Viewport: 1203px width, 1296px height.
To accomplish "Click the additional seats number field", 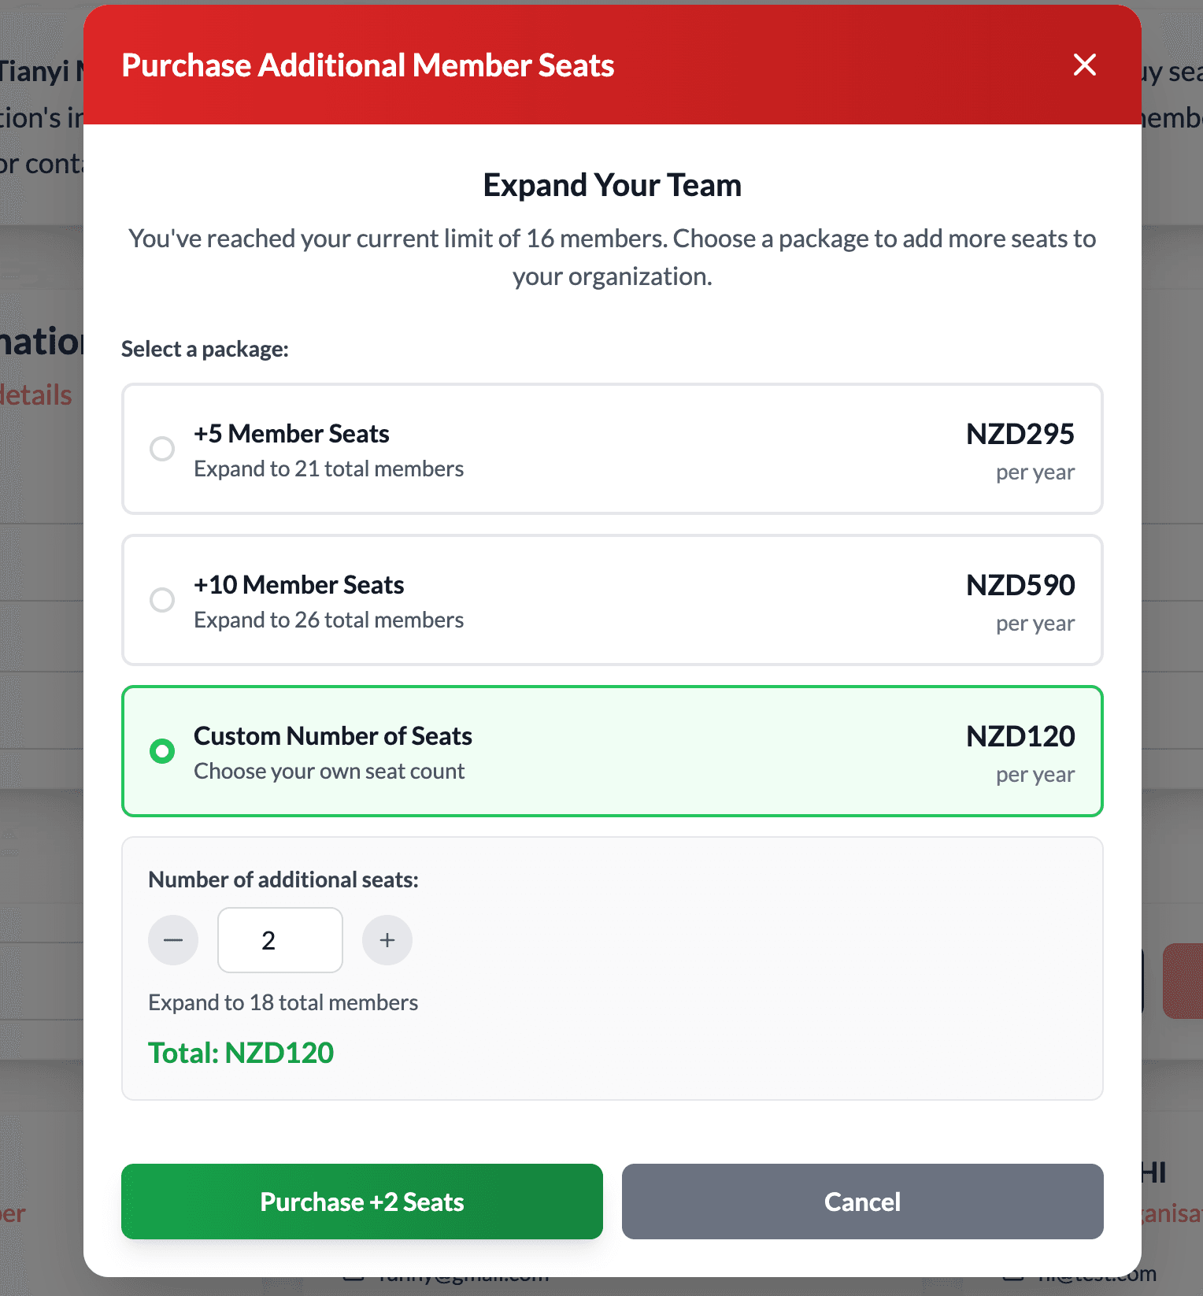I will [x=279, y=939].
